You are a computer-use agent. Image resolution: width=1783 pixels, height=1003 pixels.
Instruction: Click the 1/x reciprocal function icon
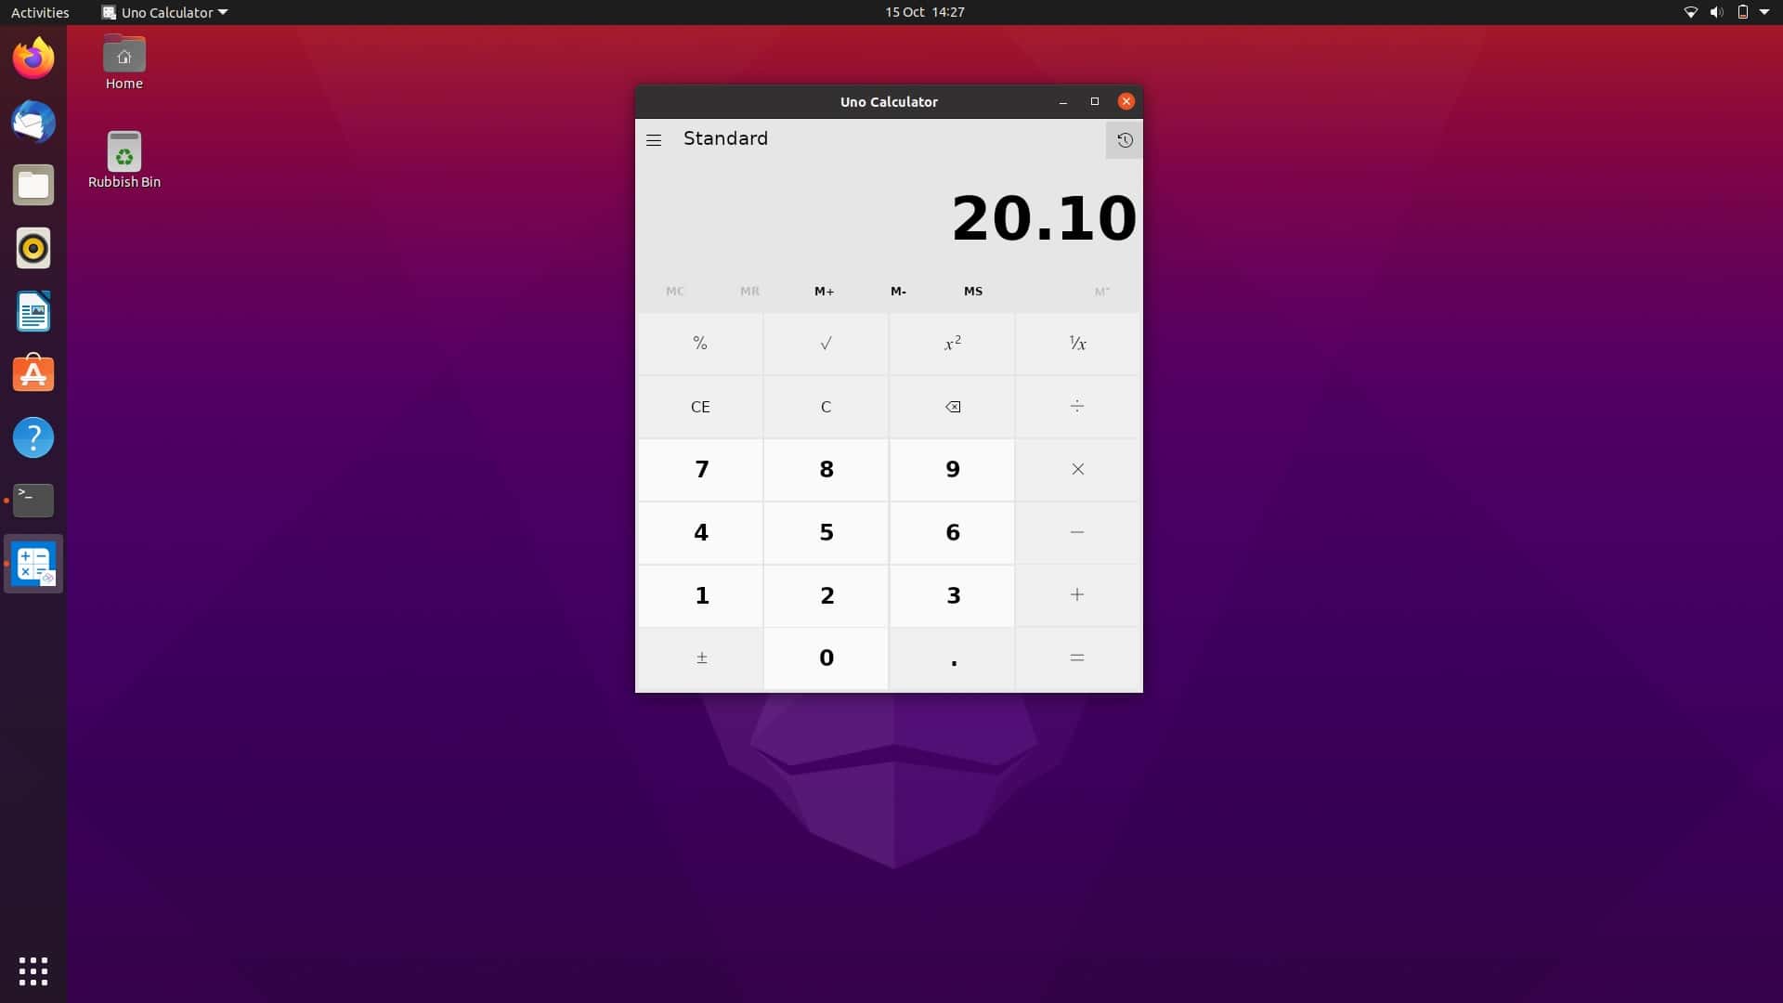pos(1076,343)
